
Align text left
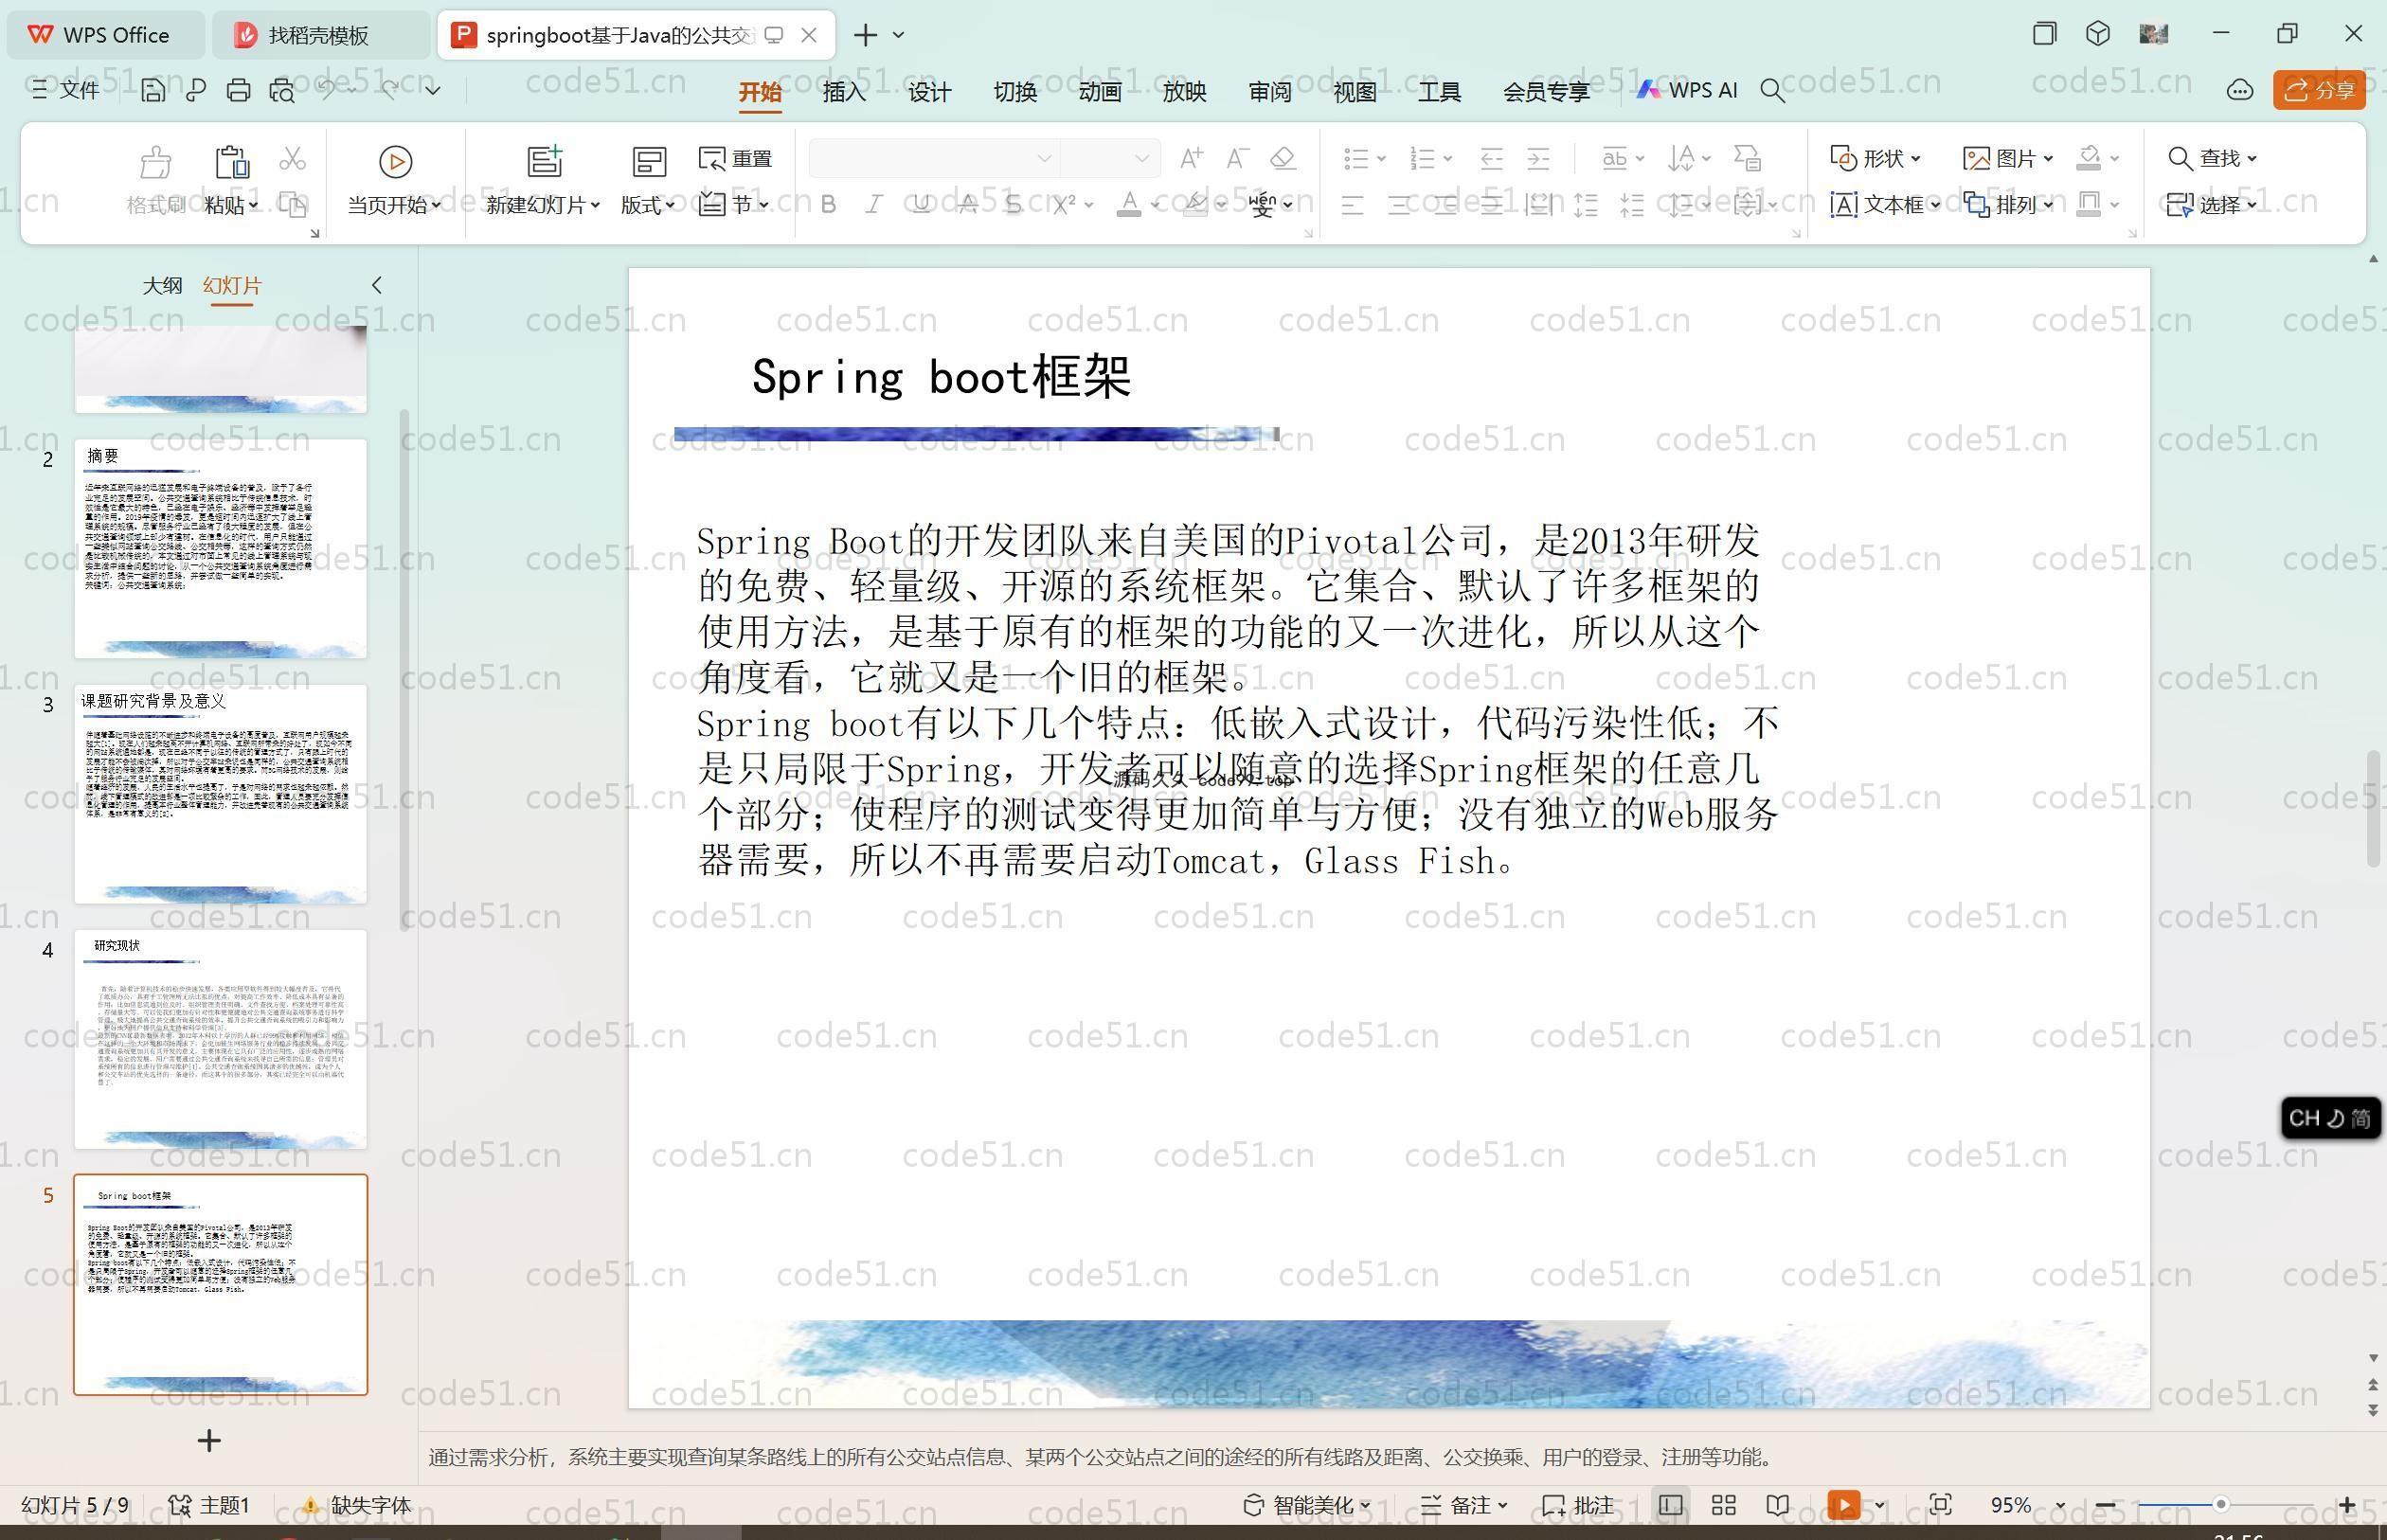coord(1352,206)
